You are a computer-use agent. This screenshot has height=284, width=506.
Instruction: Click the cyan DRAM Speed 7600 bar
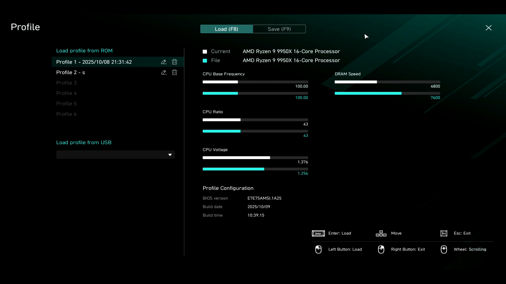tap(368, 93)
